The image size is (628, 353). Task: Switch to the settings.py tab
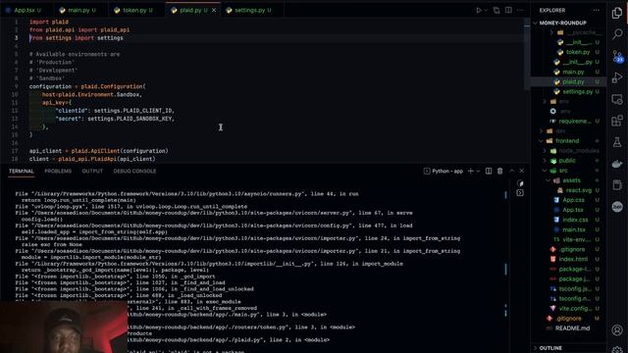click(249, 11)
